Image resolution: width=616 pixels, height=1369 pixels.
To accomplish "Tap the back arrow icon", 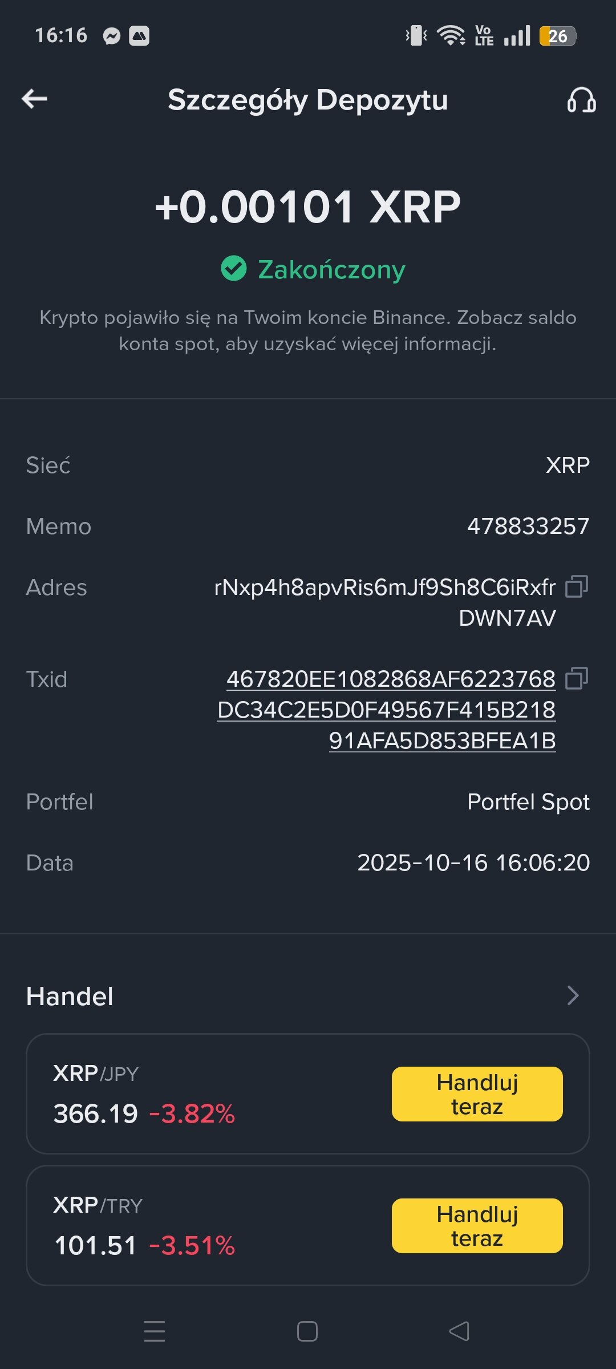I will (34, 99).
